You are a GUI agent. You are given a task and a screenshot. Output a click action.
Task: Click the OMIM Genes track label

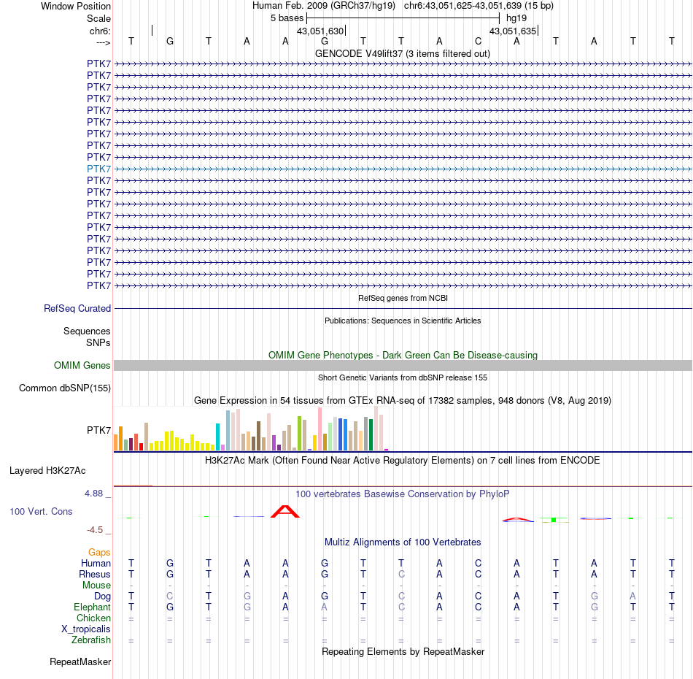[82, 365]
